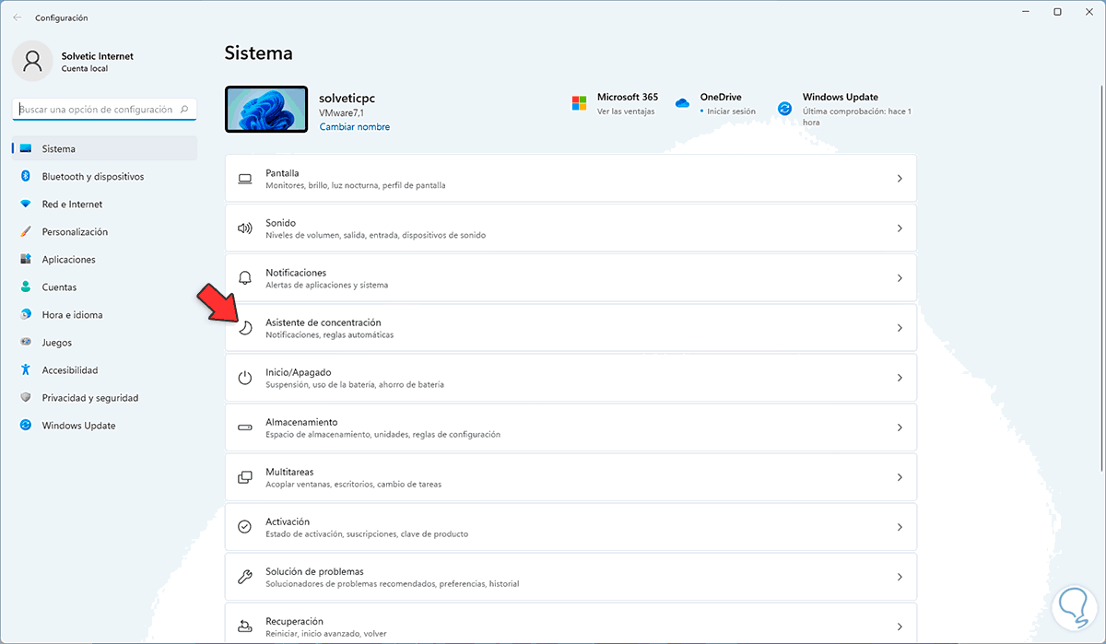Click the moon icon for Asistente de concentración
Screen dimensions: 1106x644
pyautogui.click(x=245, y=328)
